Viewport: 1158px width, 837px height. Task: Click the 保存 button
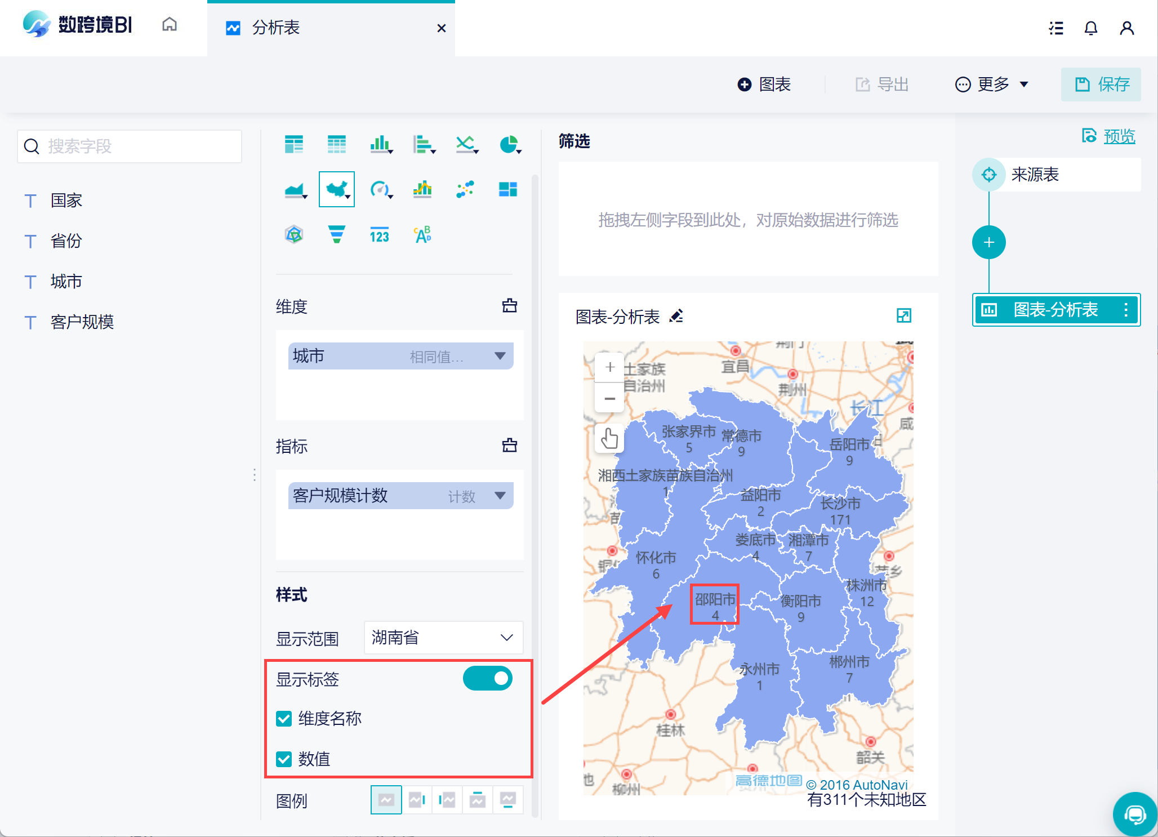[1101, 84]
